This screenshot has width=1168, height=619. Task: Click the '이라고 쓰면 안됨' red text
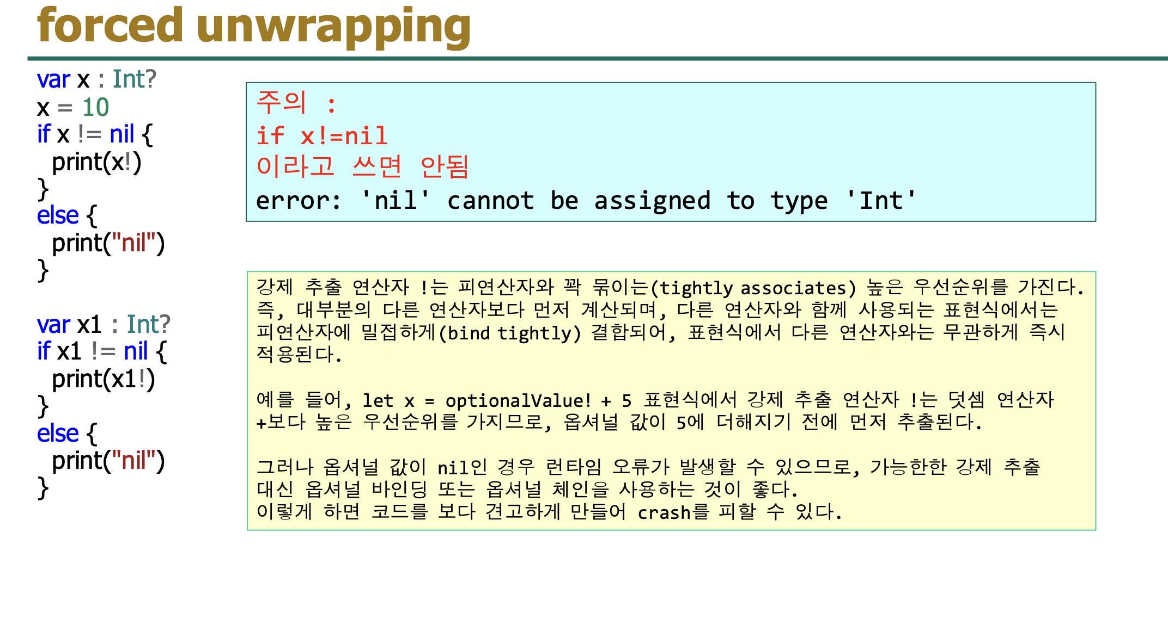click(362, 166)
